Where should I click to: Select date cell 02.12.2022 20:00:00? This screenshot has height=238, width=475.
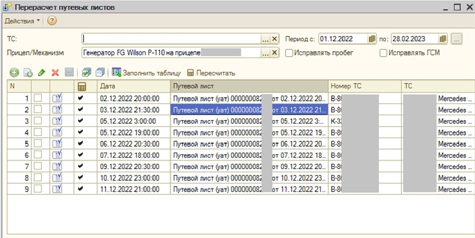(134, 98)
